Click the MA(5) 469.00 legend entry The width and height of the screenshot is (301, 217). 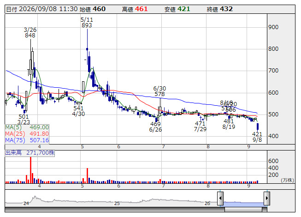[x=27, y=127]
